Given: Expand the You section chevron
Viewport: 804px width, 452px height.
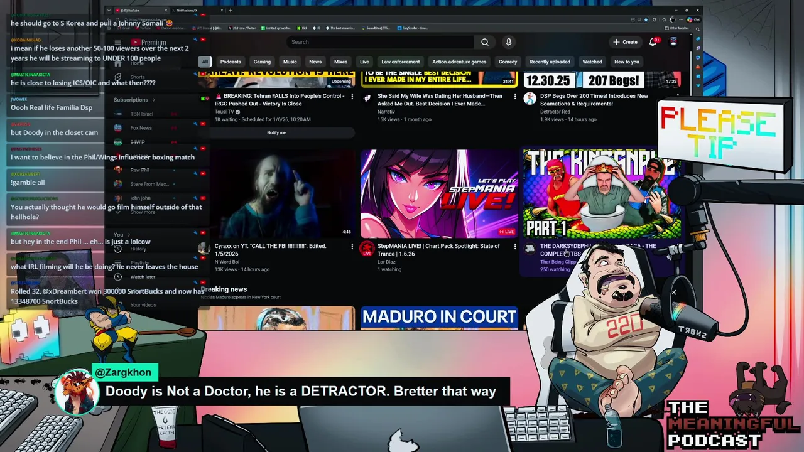Looking at the screenshot, I should [x=129, y=235].
